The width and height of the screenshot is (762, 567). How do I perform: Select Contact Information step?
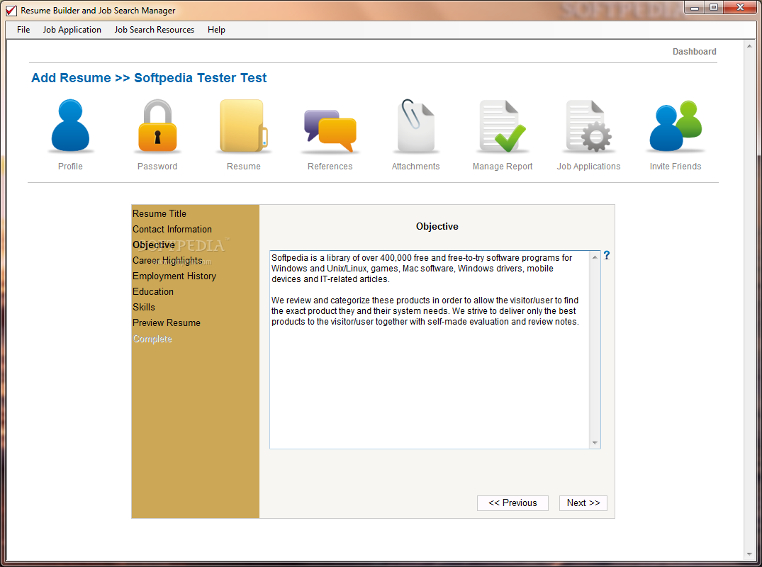tap(172, 229)
